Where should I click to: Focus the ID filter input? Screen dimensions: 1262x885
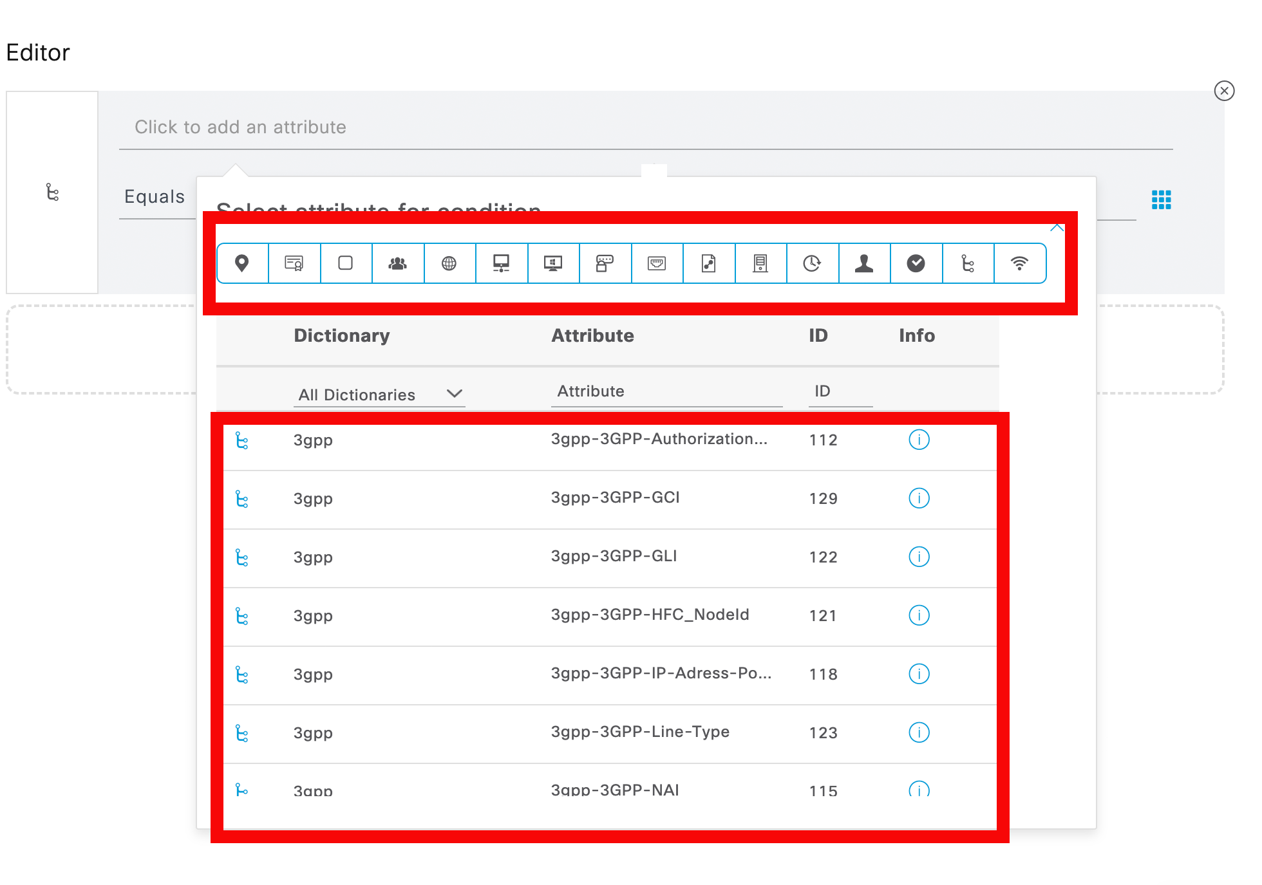[x=840, y=391]
